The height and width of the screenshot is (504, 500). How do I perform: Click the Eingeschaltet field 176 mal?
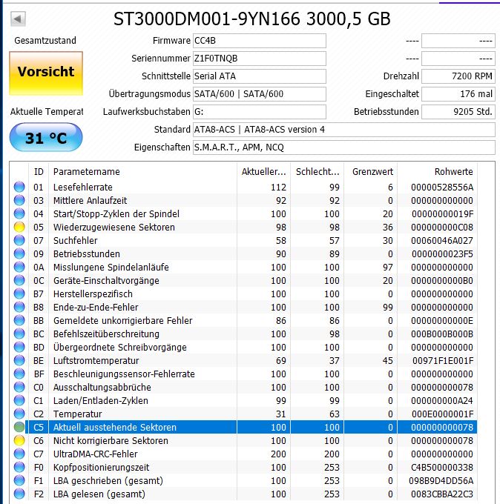point(458,94)
